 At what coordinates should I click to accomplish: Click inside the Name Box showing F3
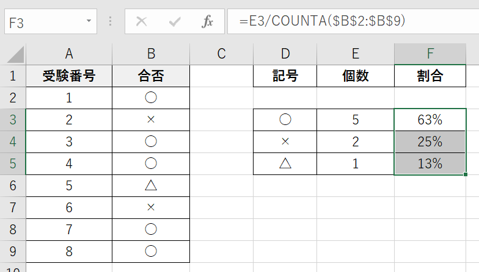coord(43,21)
